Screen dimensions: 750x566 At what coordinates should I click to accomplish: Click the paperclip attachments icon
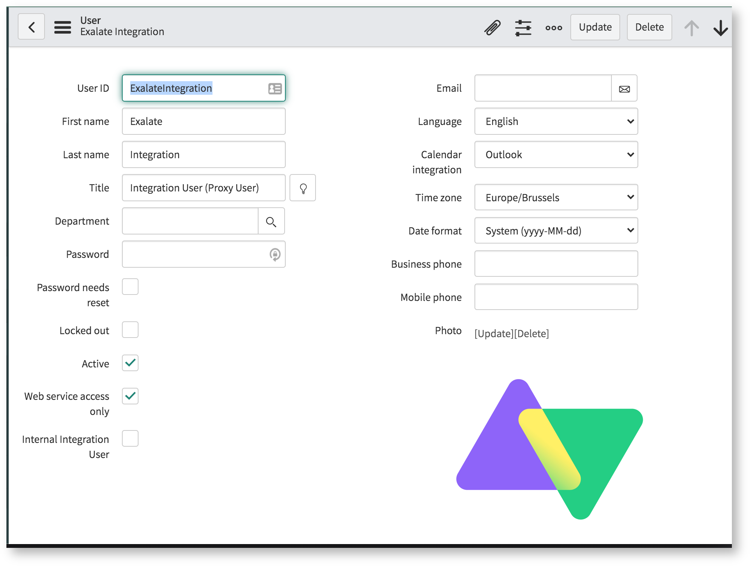pos(492,27)
